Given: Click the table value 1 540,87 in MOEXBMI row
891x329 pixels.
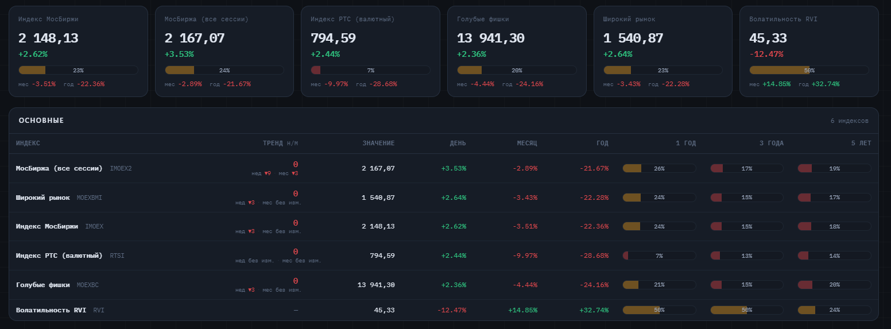Looking at the screenshot, I should tap(378, 198).
